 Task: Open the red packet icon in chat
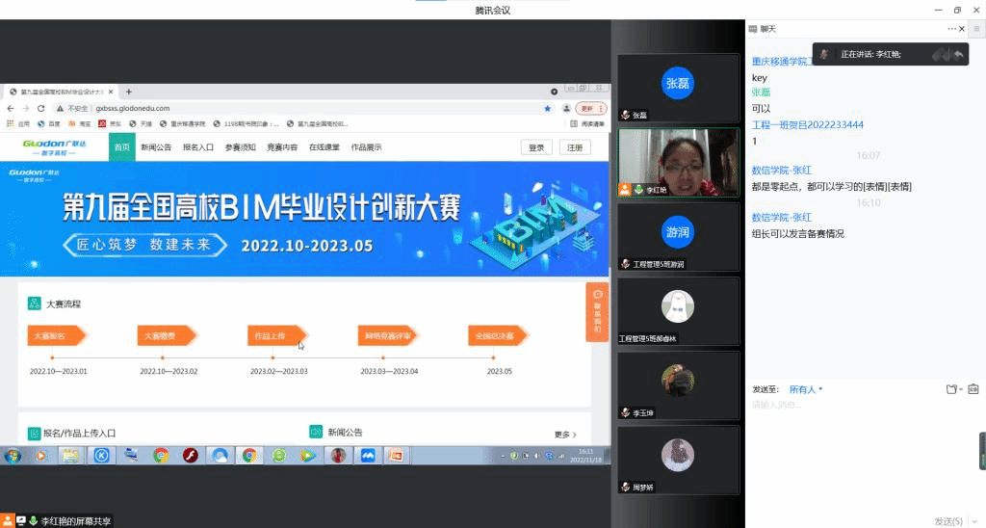click(x=973, y=389)
